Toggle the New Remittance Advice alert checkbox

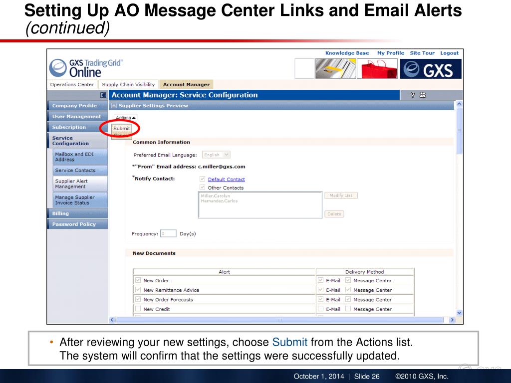click(x=138, y=290)
